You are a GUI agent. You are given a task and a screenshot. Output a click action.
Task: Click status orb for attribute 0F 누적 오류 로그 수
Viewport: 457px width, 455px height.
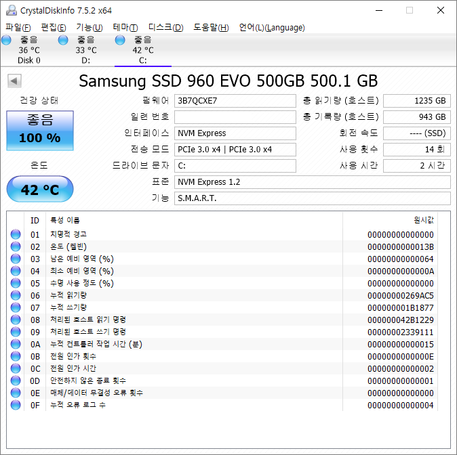(x=16, y=405)
